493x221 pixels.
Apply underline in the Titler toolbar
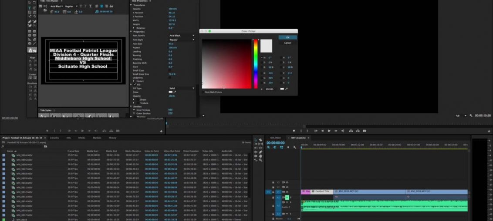click(91, 6)
